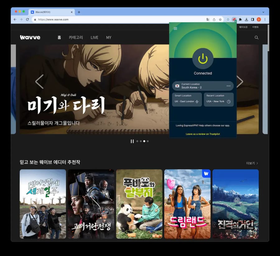280x256 pixels.
Task: Open the three-dot location options
Action: pyautogui.click(x=228, y=86)
